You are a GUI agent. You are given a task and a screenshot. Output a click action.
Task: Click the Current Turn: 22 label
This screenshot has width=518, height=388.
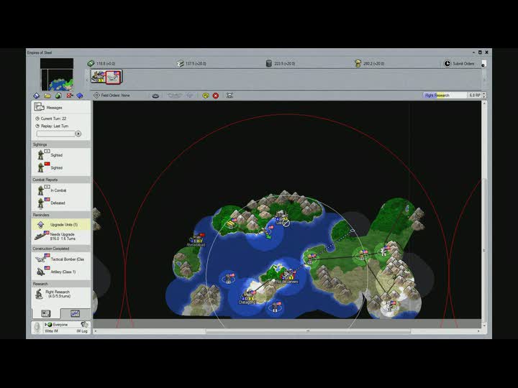[53, 119]
